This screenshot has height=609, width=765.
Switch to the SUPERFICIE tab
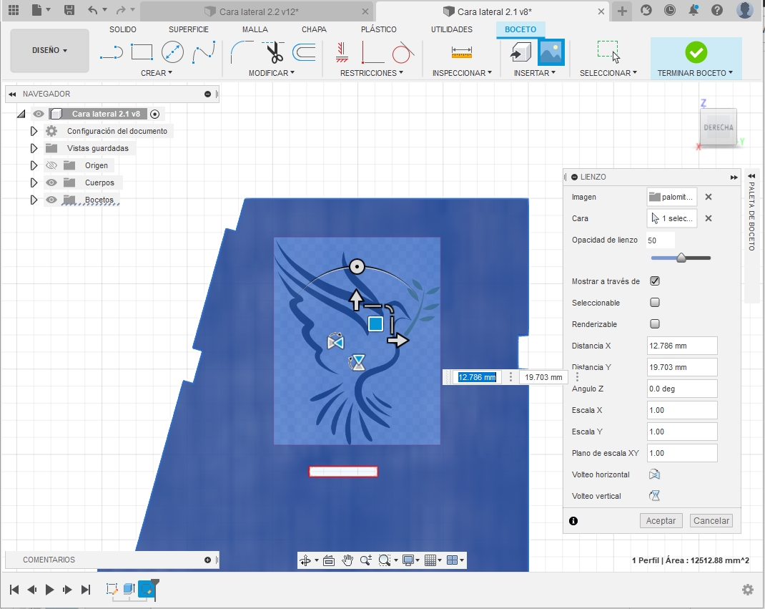coord(189,29)
